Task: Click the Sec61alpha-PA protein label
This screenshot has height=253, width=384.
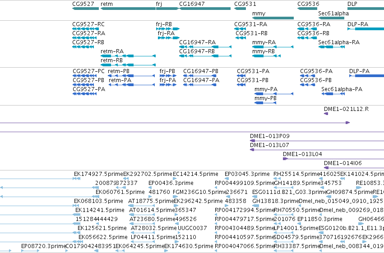Action: coord(342,89)
